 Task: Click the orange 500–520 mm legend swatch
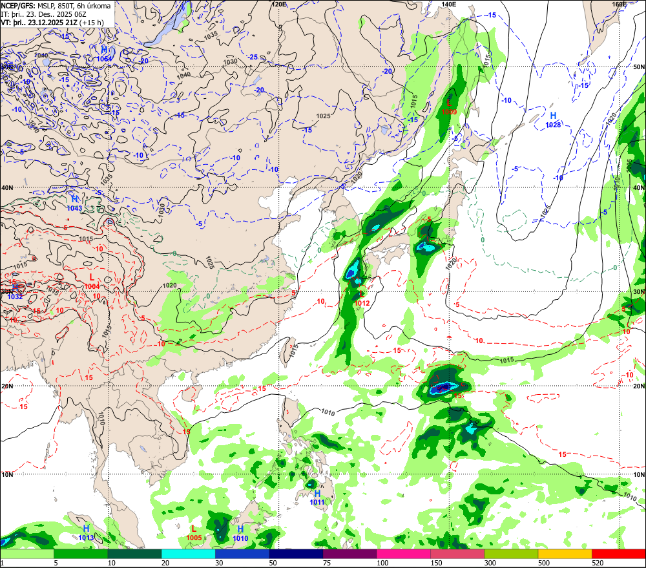click(565, 554)
